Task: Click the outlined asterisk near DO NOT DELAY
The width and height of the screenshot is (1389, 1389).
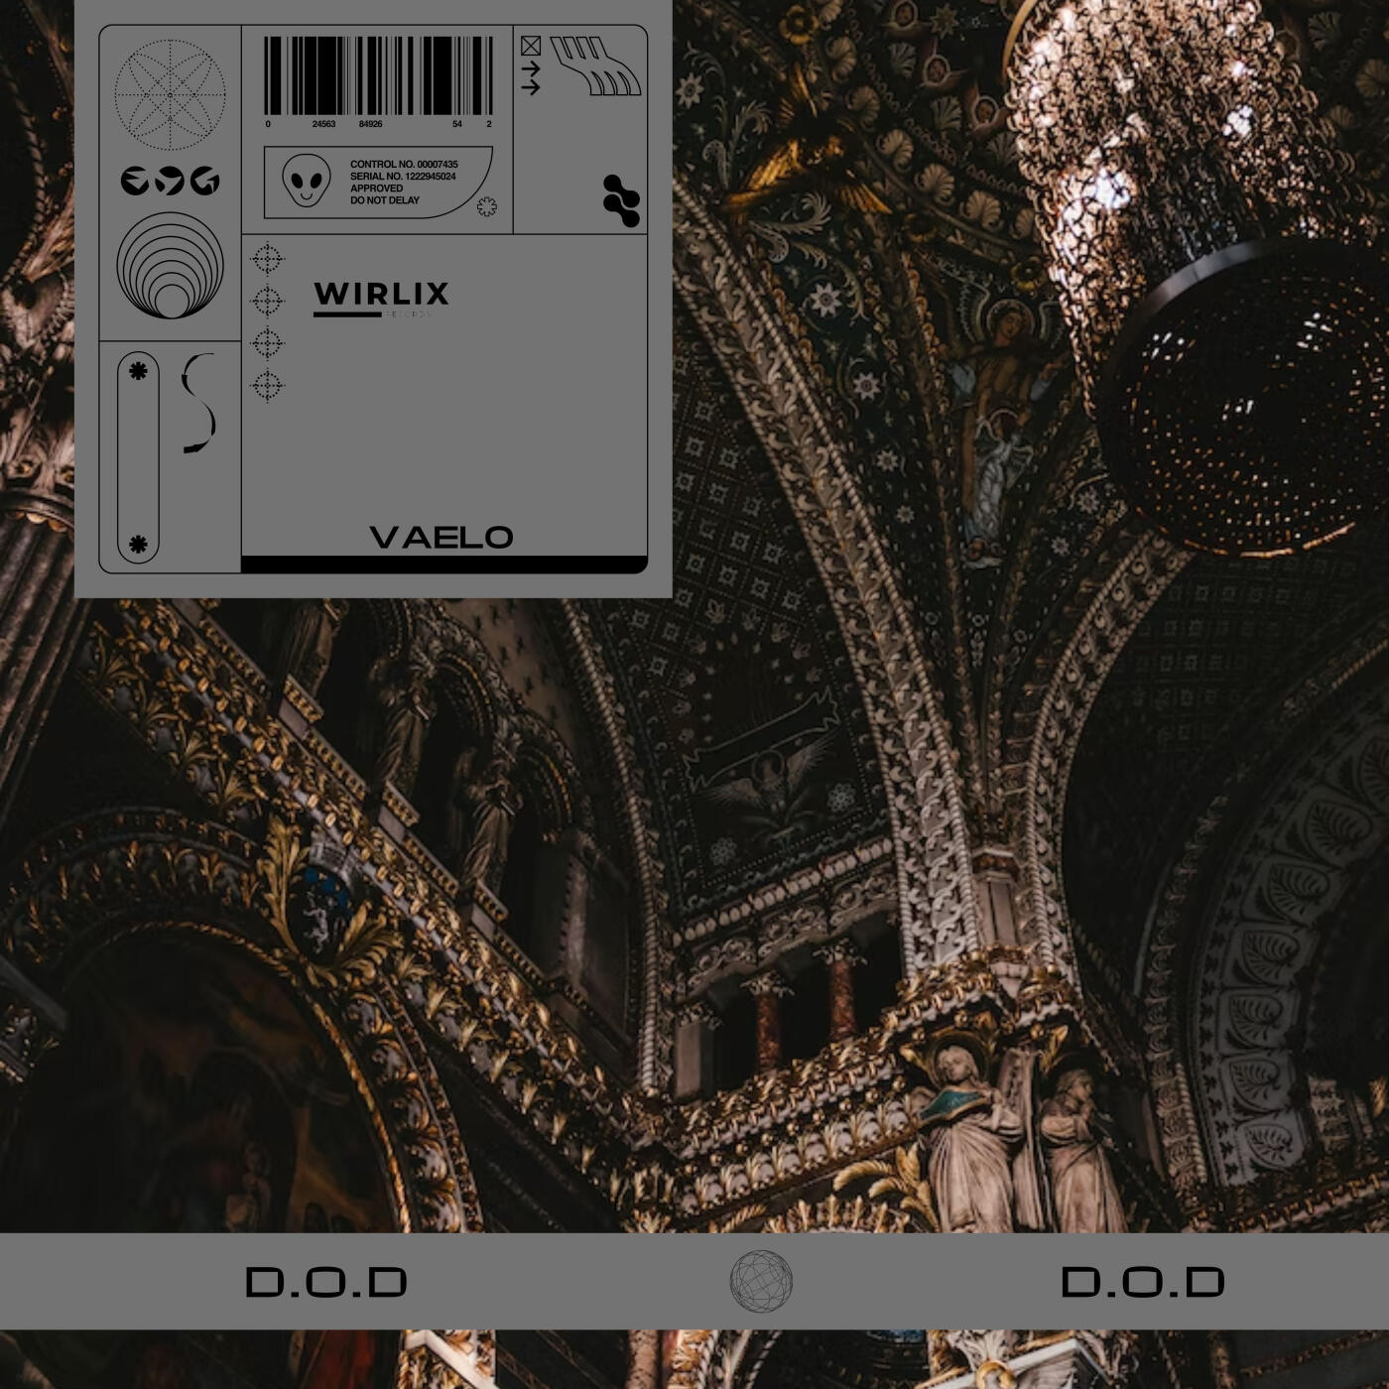Action: point(486,206)
